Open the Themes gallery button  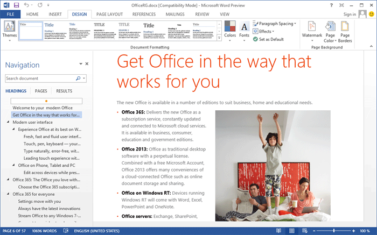9,31
